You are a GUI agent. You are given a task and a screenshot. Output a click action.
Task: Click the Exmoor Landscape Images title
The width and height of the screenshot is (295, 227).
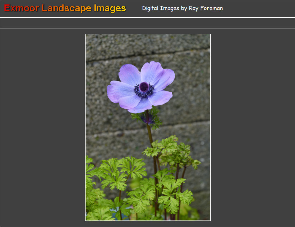coord(65,8)
